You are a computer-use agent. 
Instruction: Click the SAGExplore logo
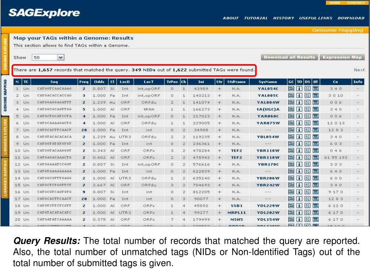(44, 13)
